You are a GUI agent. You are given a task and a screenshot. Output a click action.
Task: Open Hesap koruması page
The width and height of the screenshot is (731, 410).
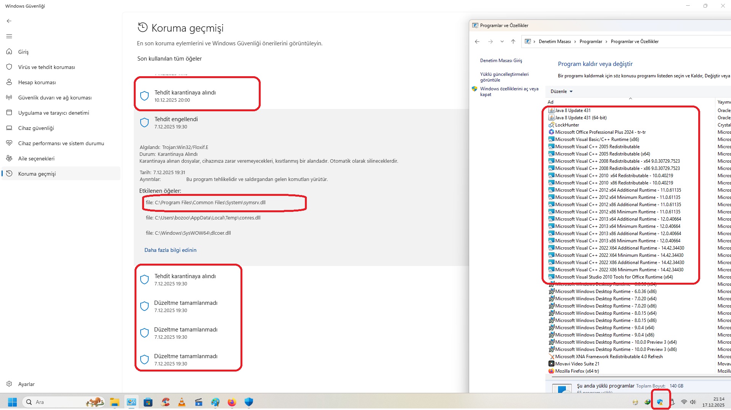[61, 82]
